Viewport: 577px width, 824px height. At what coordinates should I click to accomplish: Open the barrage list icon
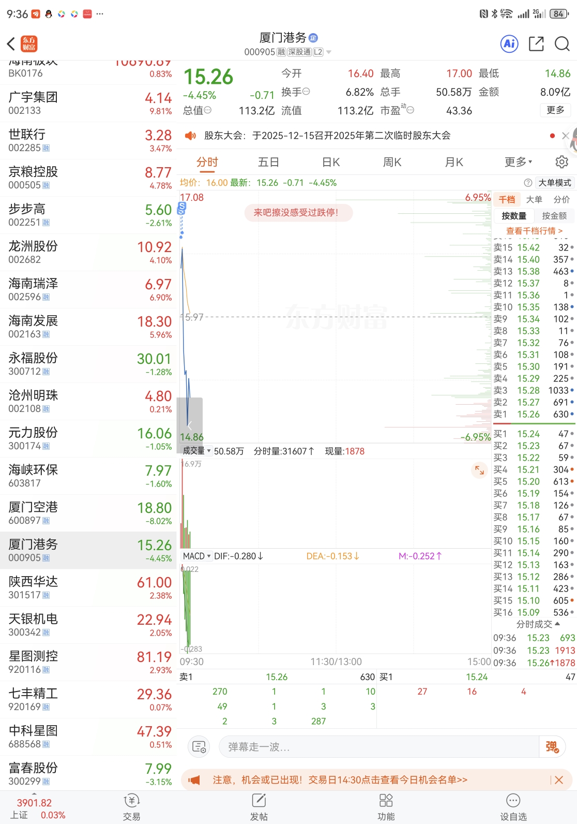[x=199, y=747]
